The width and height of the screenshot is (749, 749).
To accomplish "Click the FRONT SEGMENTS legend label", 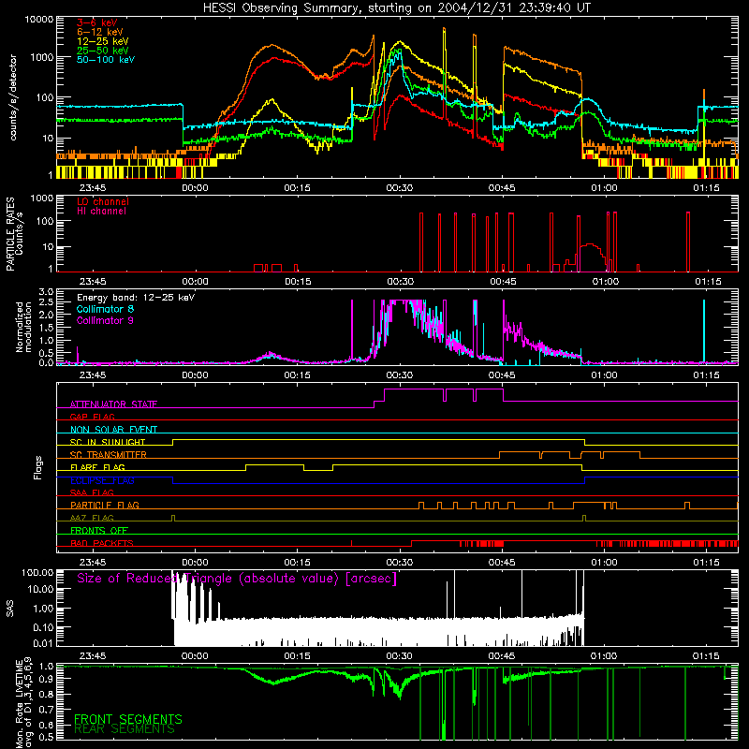I will coord(128,719).
